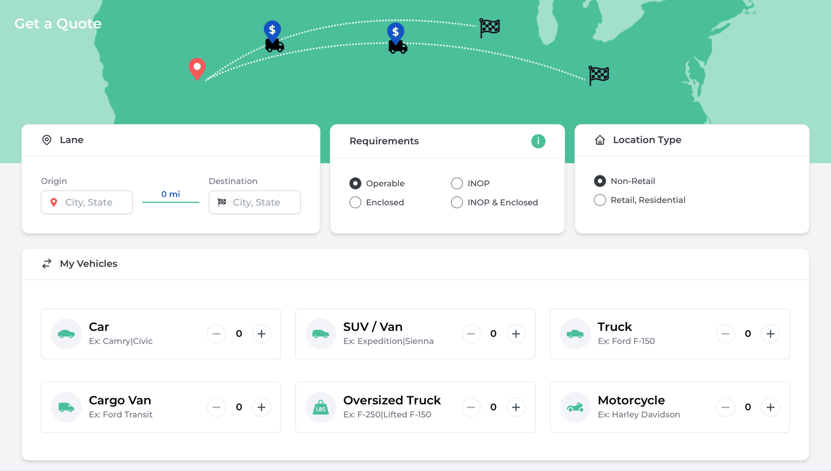The image size is (831, 471).
Task: Select the INOP requirement
Action: [x=457, y=183]
